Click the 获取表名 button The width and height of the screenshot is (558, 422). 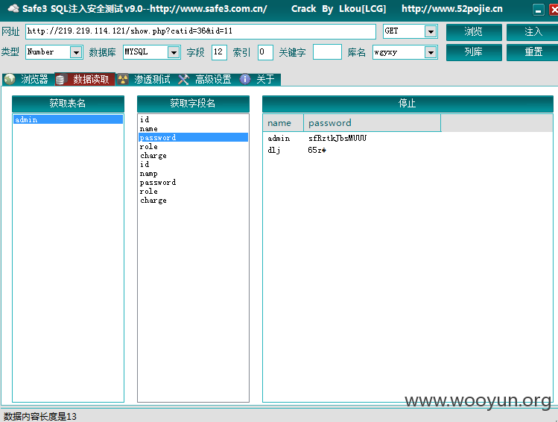tap(68, 104)
